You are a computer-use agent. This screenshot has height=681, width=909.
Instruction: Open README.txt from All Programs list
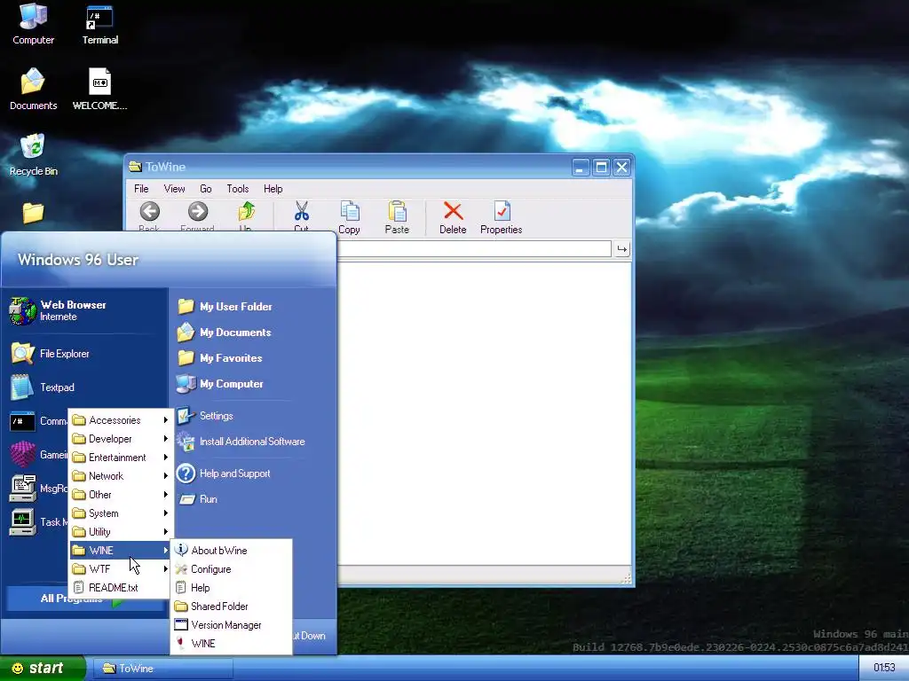coord(120,587)
